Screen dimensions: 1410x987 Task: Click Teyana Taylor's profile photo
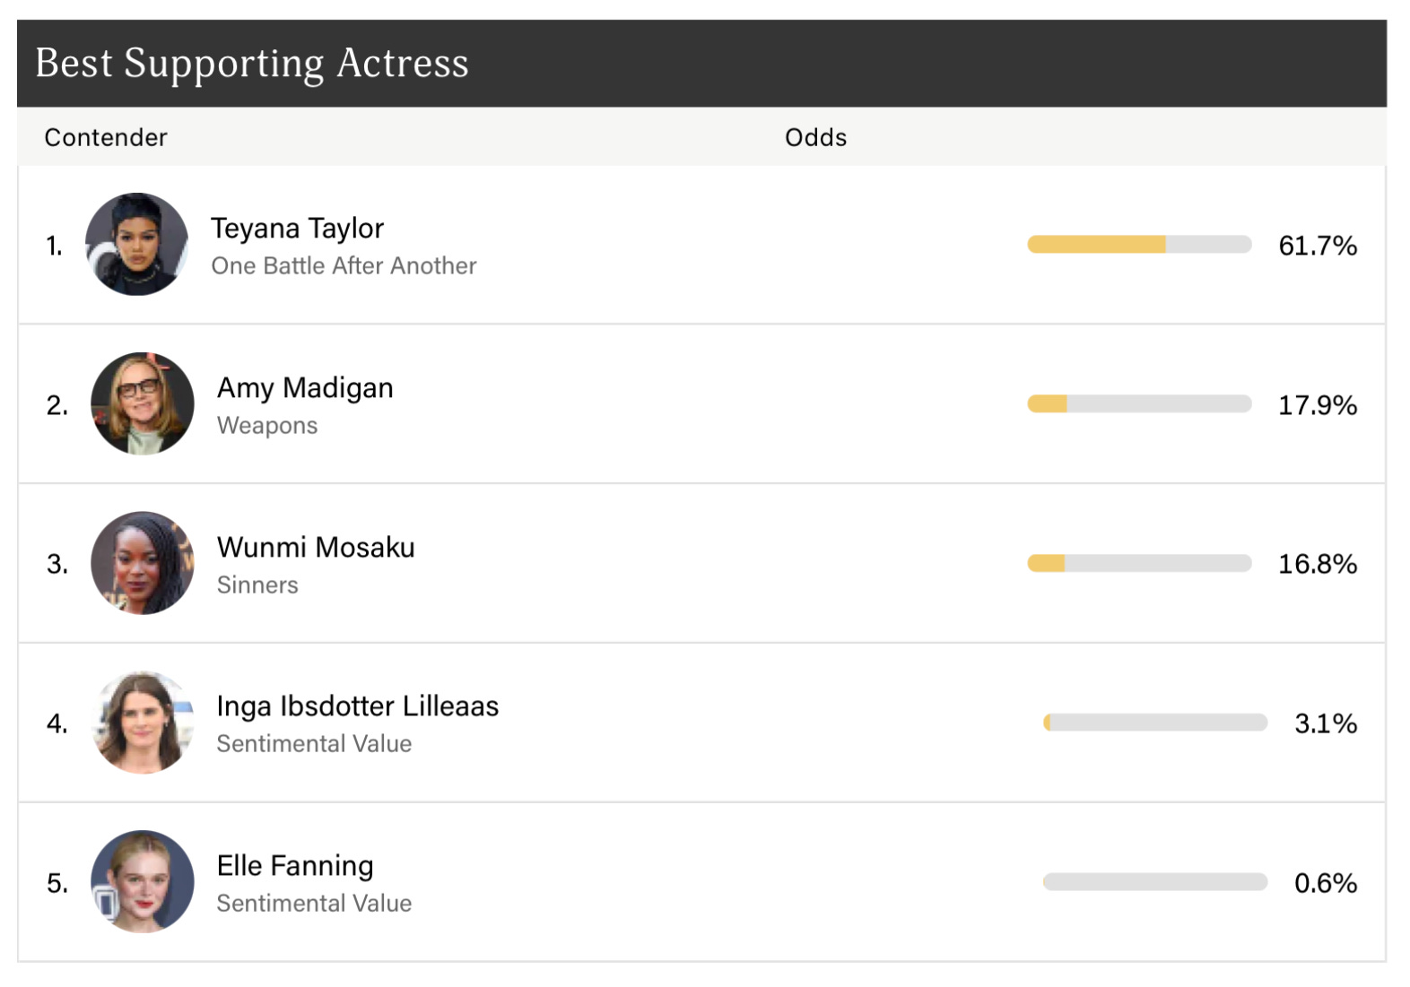click(x=136, y=244)
